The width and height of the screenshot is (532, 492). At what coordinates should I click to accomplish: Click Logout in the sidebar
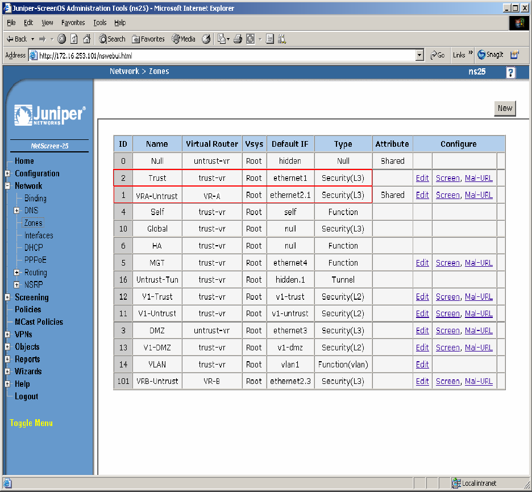27,396
